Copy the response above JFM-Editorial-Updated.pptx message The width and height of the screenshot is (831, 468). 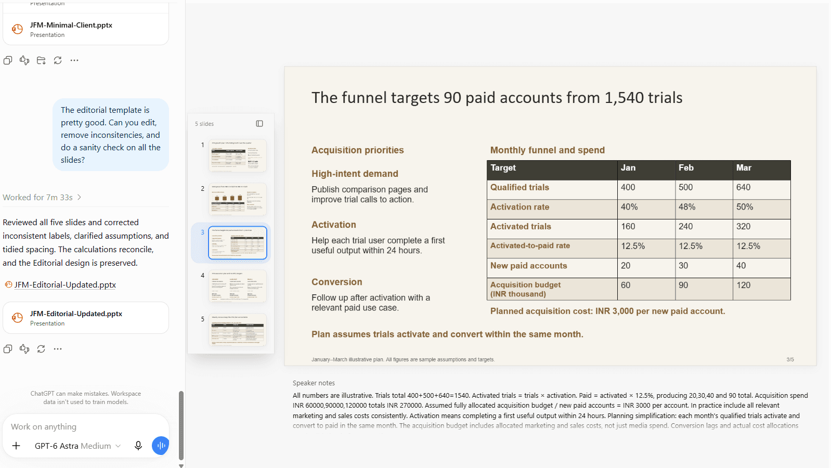8,60
